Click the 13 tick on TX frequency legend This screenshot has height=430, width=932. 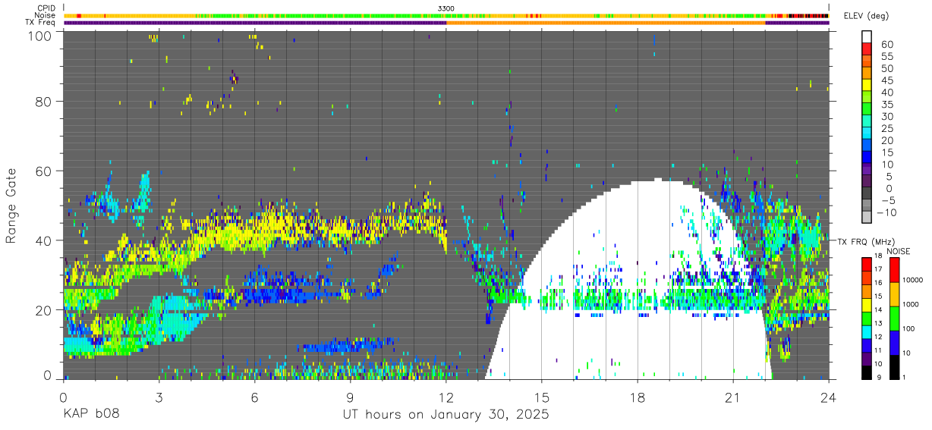(x=880, y=324)
